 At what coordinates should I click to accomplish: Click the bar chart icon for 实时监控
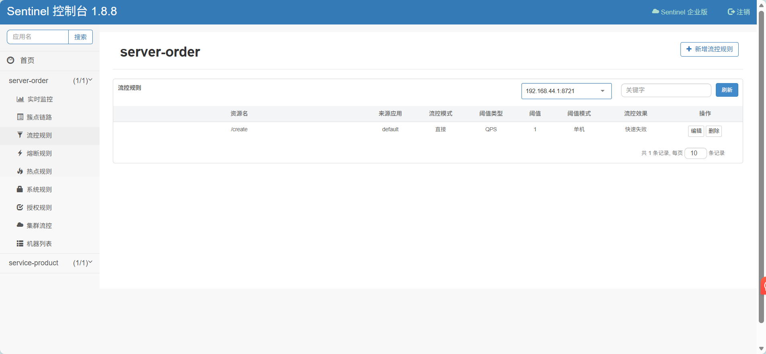click(20, 99)
